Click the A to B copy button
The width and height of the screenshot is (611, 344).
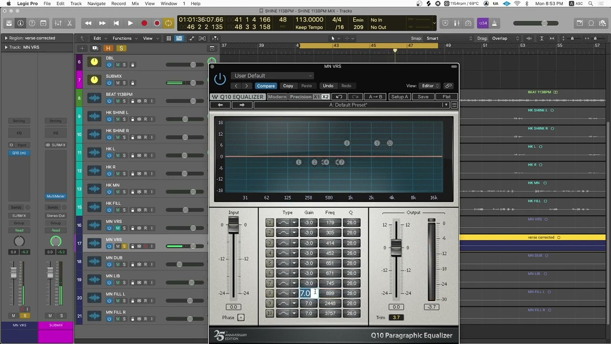[x=375, y=97]
